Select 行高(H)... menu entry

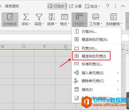[x=96, y=31]
